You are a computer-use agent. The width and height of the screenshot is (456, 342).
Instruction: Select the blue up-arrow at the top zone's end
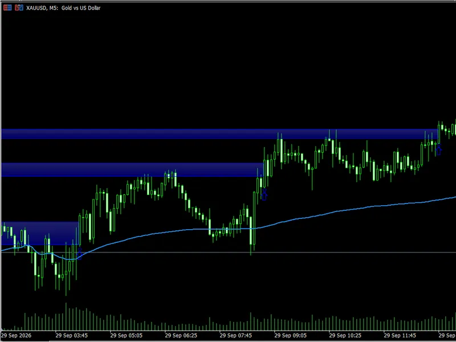point(438,150)
